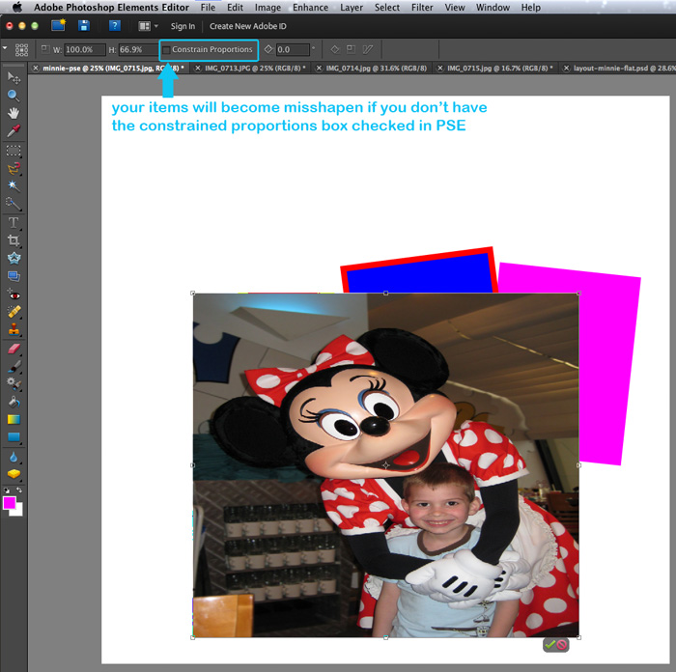676x672 pixels.
Task: Select the Blur tool
Action: [x=14, y=457]
